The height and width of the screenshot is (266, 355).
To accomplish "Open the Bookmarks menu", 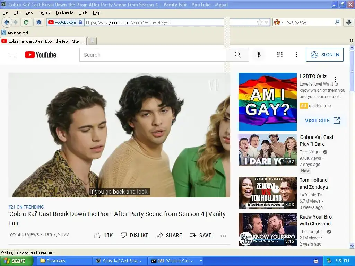I will click(64, 12).
